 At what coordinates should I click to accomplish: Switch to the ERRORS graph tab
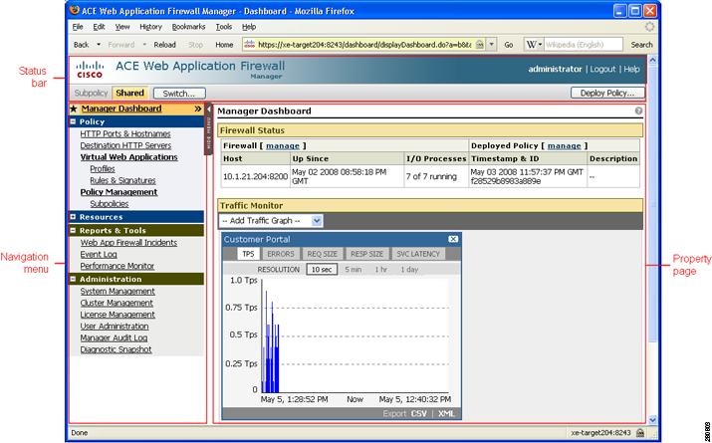pos(280,254)
